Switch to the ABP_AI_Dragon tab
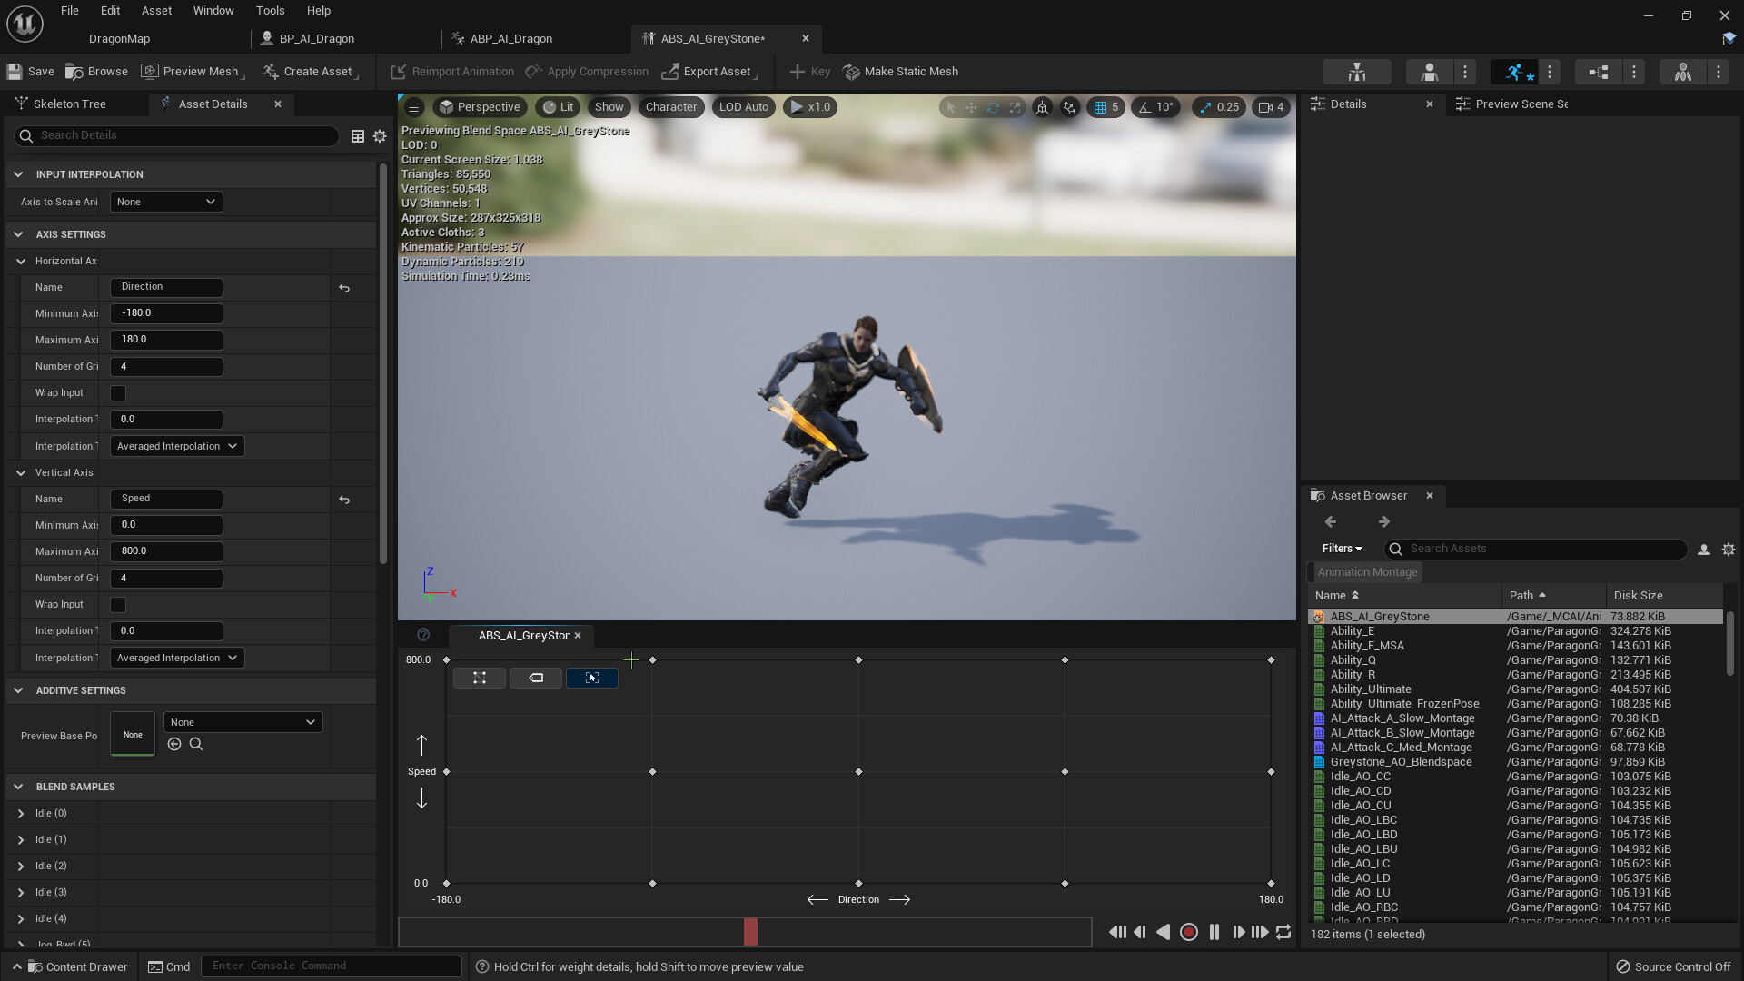Viewport: 1744px width, 981px height. (x=511, y=38)
